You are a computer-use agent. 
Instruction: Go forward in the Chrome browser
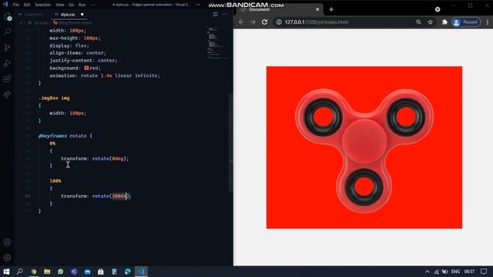pos(253,22)
